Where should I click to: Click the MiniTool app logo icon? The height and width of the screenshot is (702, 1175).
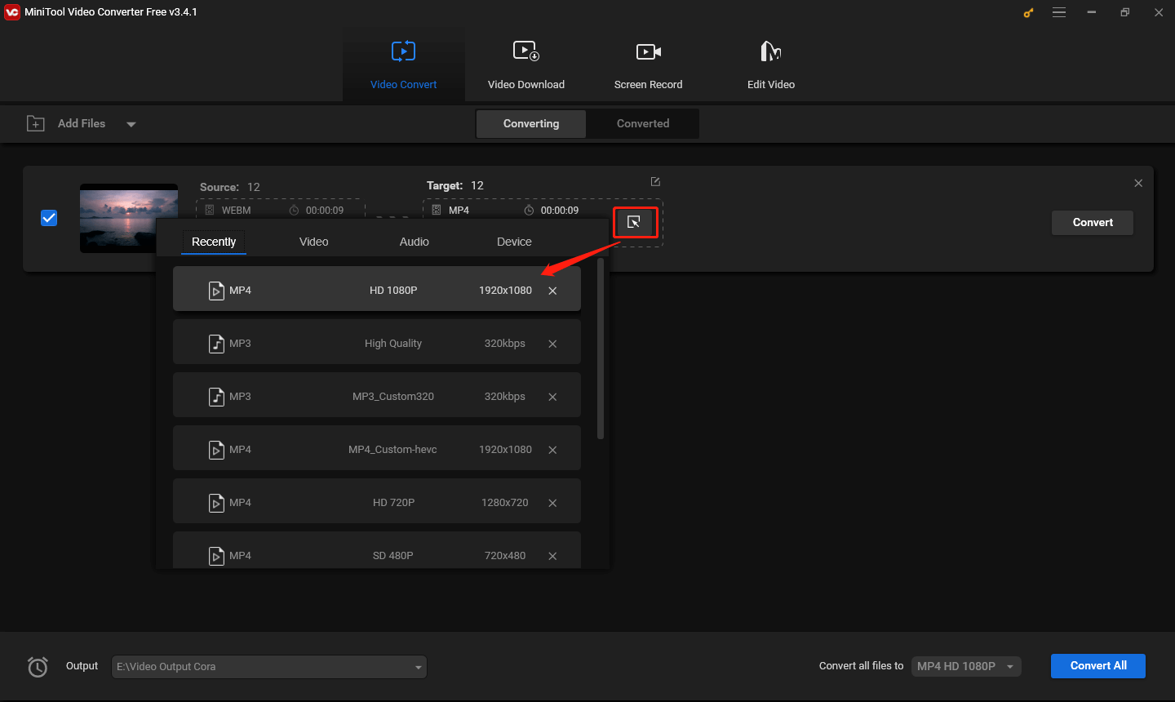(12, 12)
